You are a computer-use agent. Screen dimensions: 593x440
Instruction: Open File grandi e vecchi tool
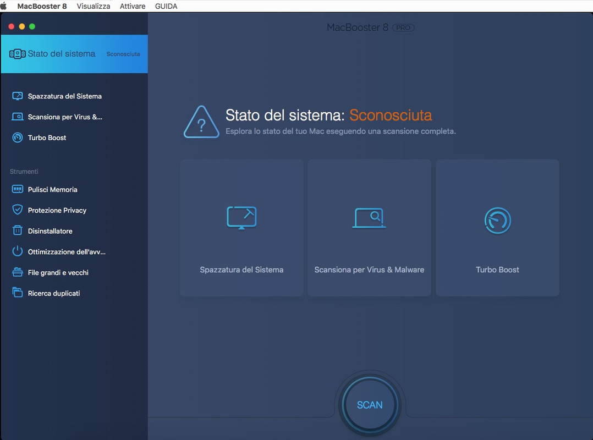point(58,273)
